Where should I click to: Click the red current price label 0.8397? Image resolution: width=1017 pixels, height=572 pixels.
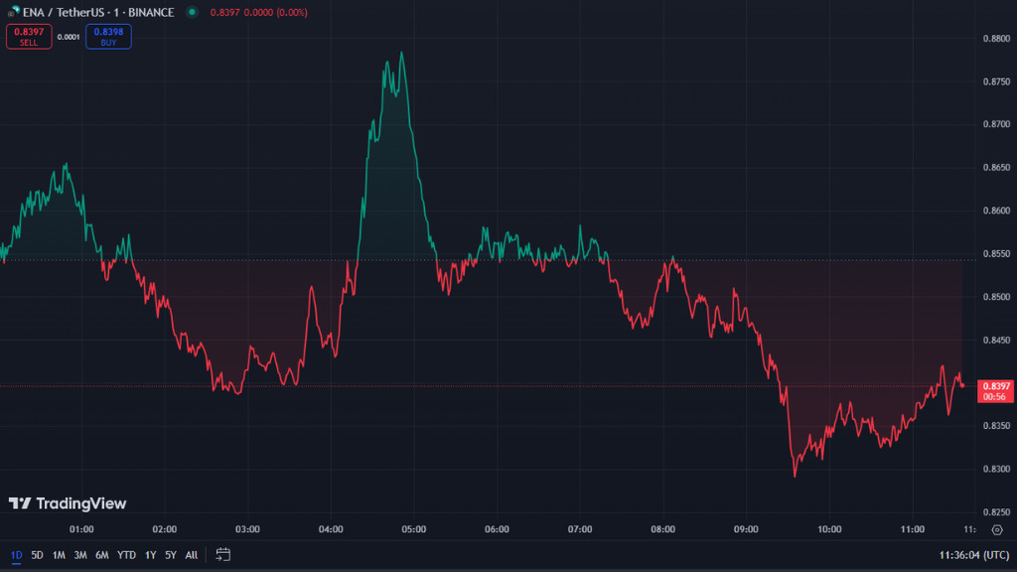click(x=995, y=386)
